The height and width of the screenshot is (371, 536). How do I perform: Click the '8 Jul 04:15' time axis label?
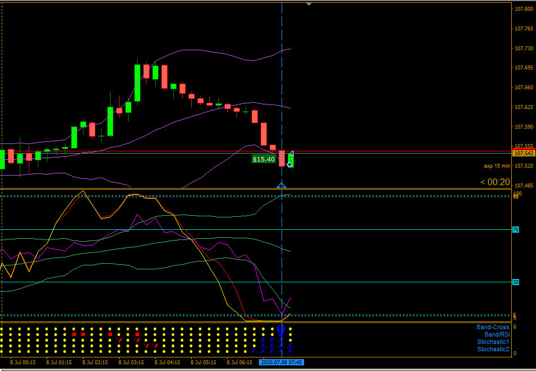click(x=168, y=362)
